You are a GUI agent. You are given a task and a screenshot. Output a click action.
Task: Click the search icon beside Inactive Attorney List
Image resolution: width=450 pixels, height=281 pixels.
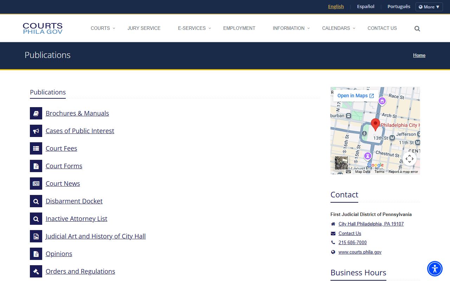(36, 218)
